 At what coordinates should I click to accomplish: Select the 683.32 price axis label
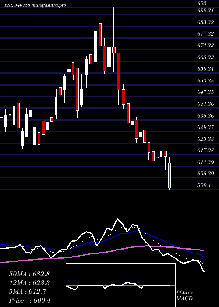205,22
